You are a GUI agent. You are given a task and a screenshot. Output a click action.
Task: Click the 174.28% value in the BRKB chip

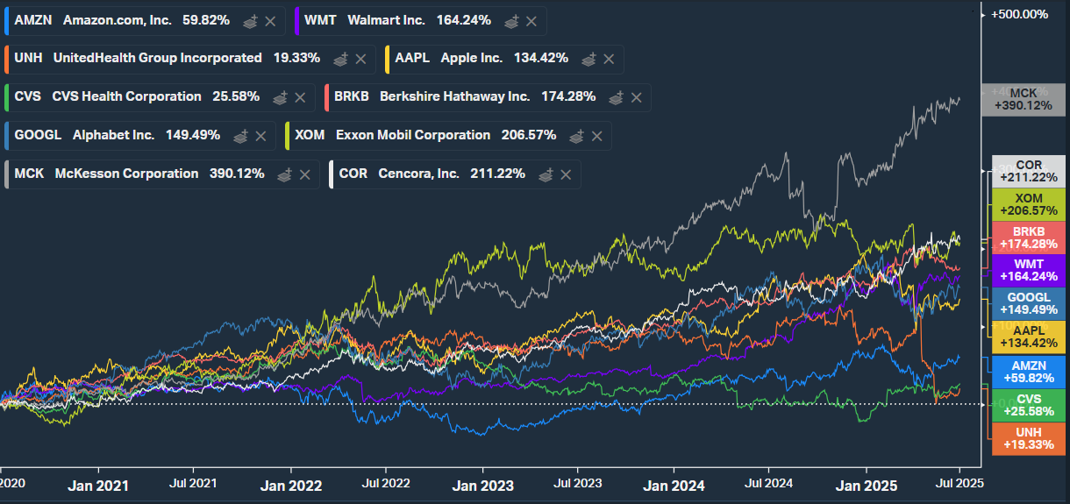click(x=568, y=96)
